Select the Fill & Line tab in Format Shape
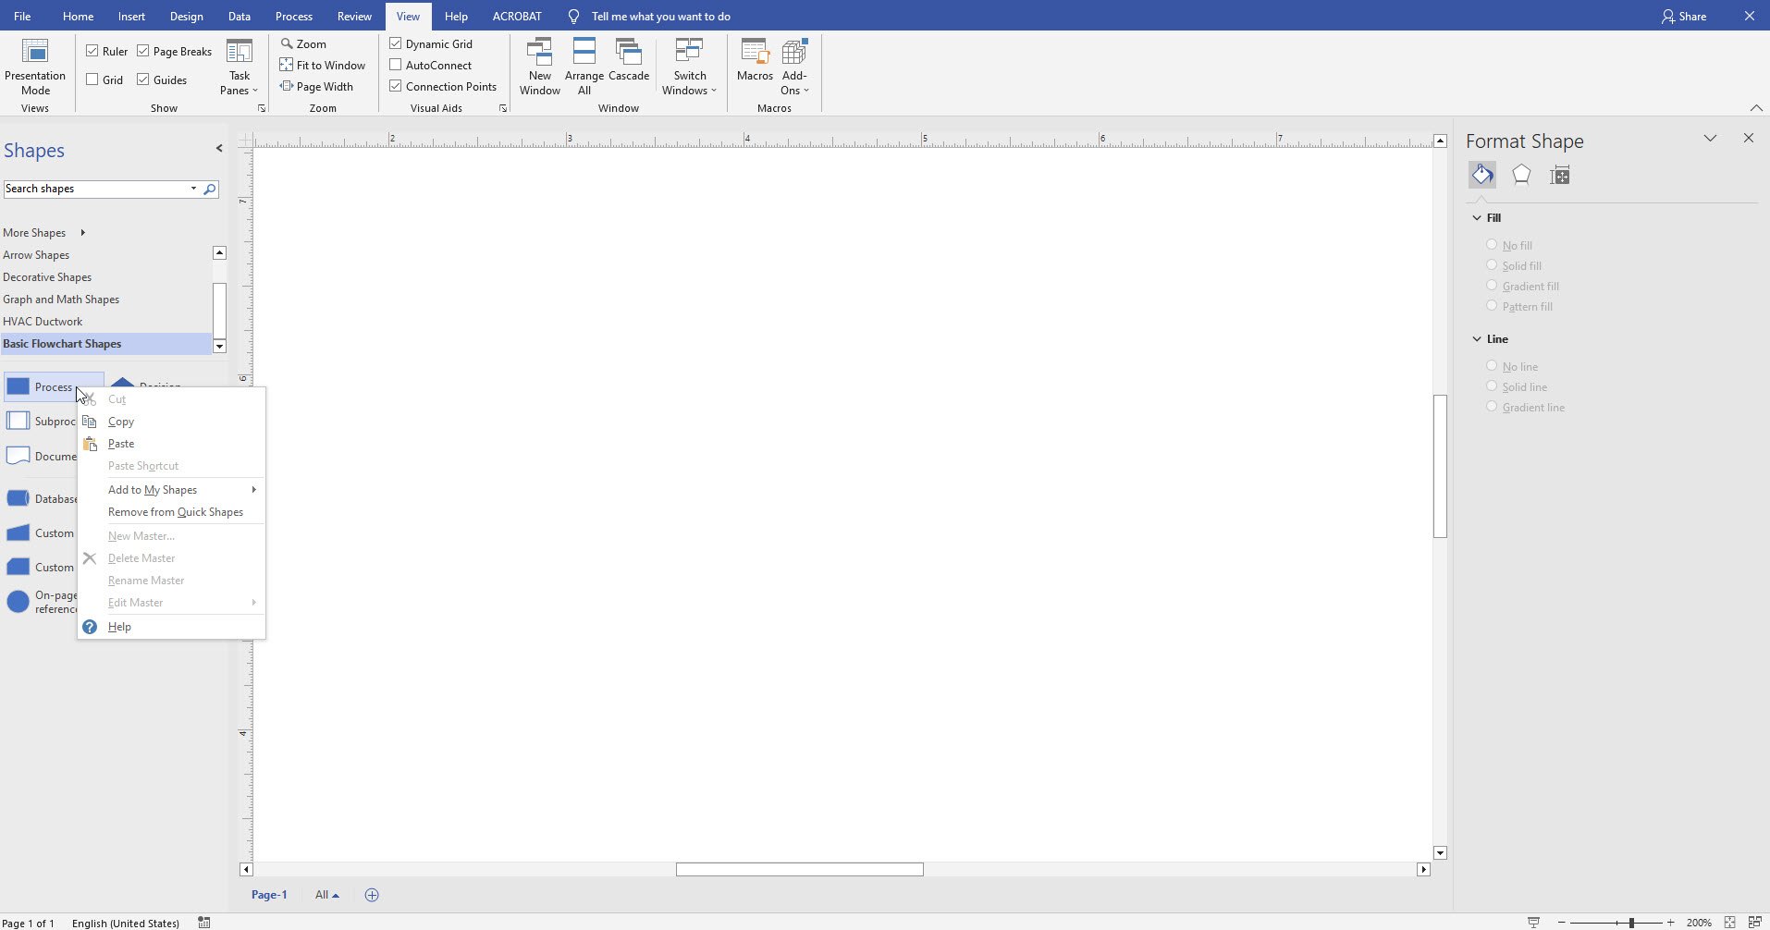Image resolution: width=1770 pixels, height=930 pixels. [x=1482, y=174]
